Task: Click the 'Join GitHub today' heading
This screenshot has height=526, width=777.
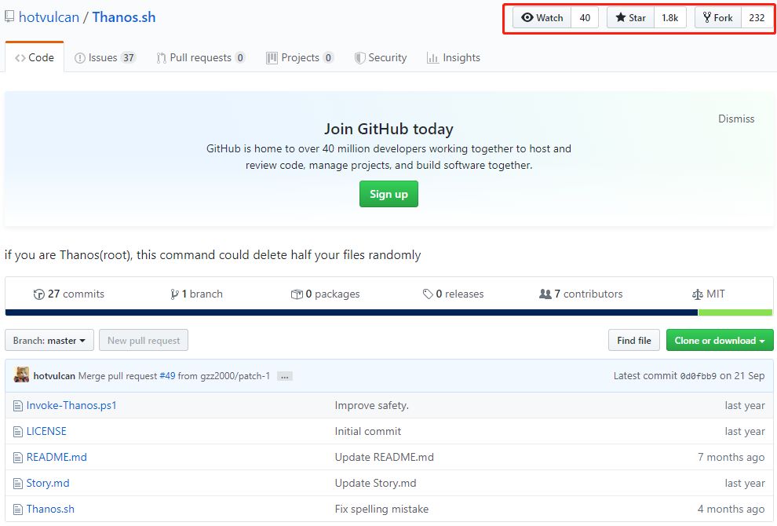Action: point(389,129)
